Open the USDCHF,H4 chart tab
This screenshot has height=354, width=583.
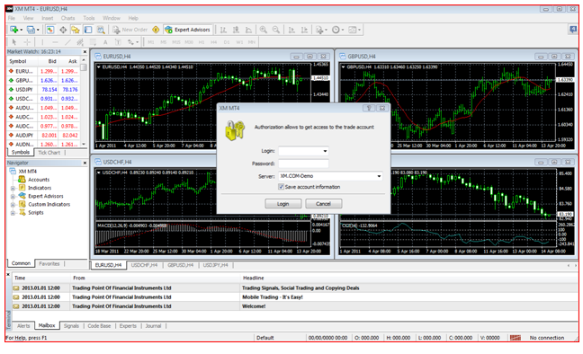pos(144,265)
